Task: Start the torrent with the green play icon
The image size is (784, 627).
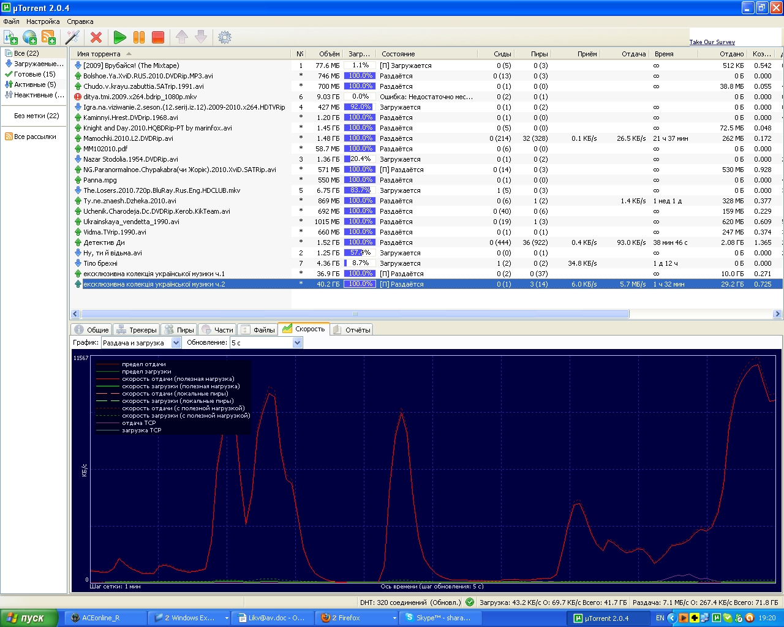Action: [x=120, y=37]
